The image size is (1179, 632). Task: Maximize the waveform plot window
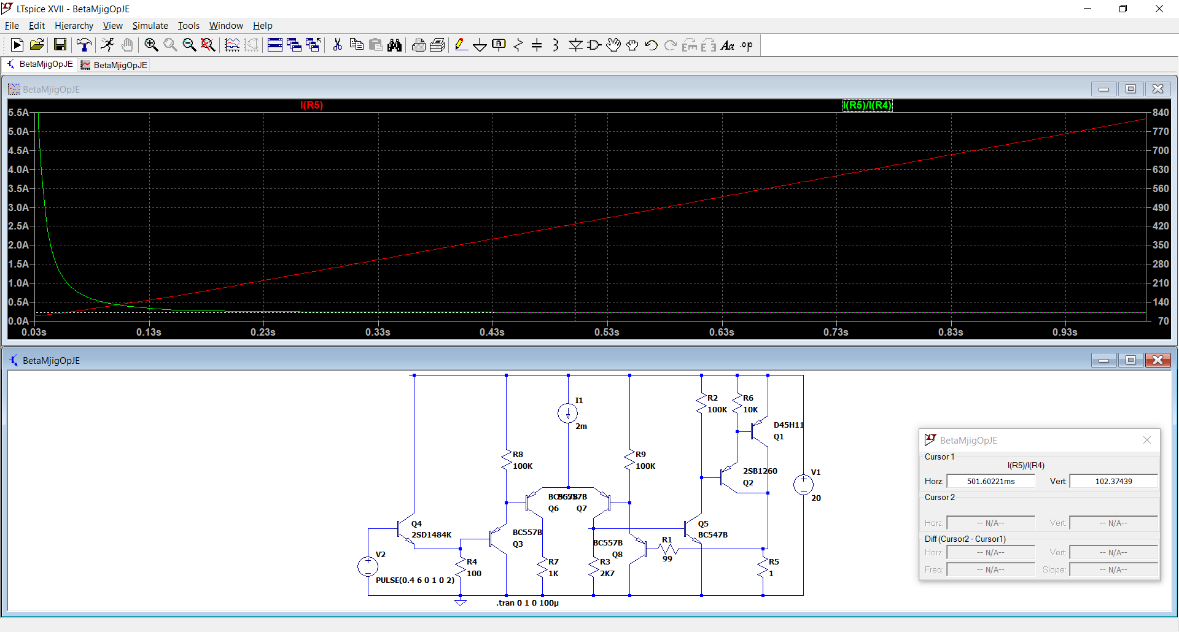[x=1130, y=89]
